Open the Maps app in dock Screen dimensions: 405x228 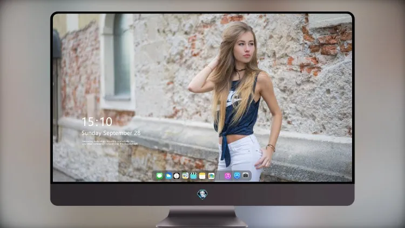click(185, 176)
